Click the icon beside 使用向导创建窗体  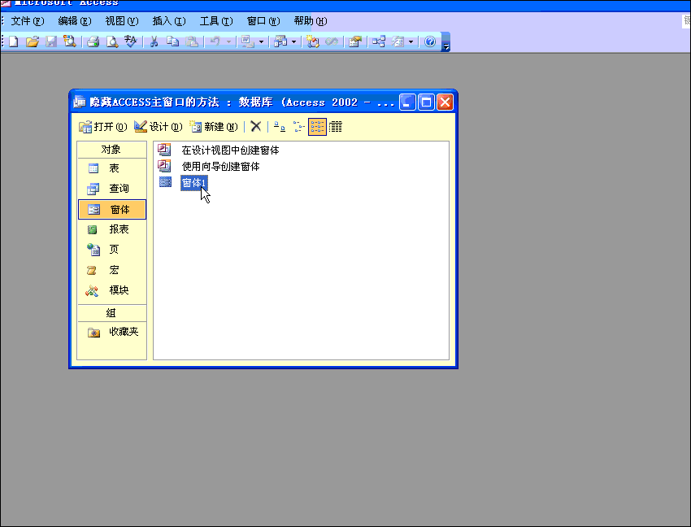pos(164,166)
